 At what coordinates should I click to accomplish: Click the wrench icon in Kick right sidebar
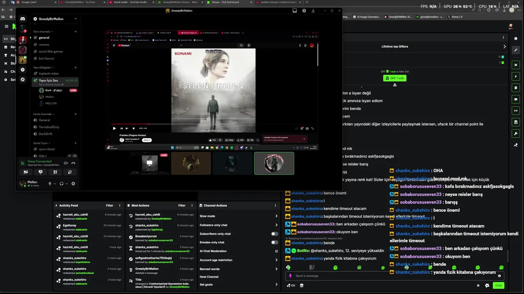(x=516, y=134)
